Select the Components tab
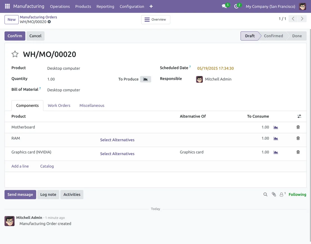The image size is (311, 244). tap(27, 106)
